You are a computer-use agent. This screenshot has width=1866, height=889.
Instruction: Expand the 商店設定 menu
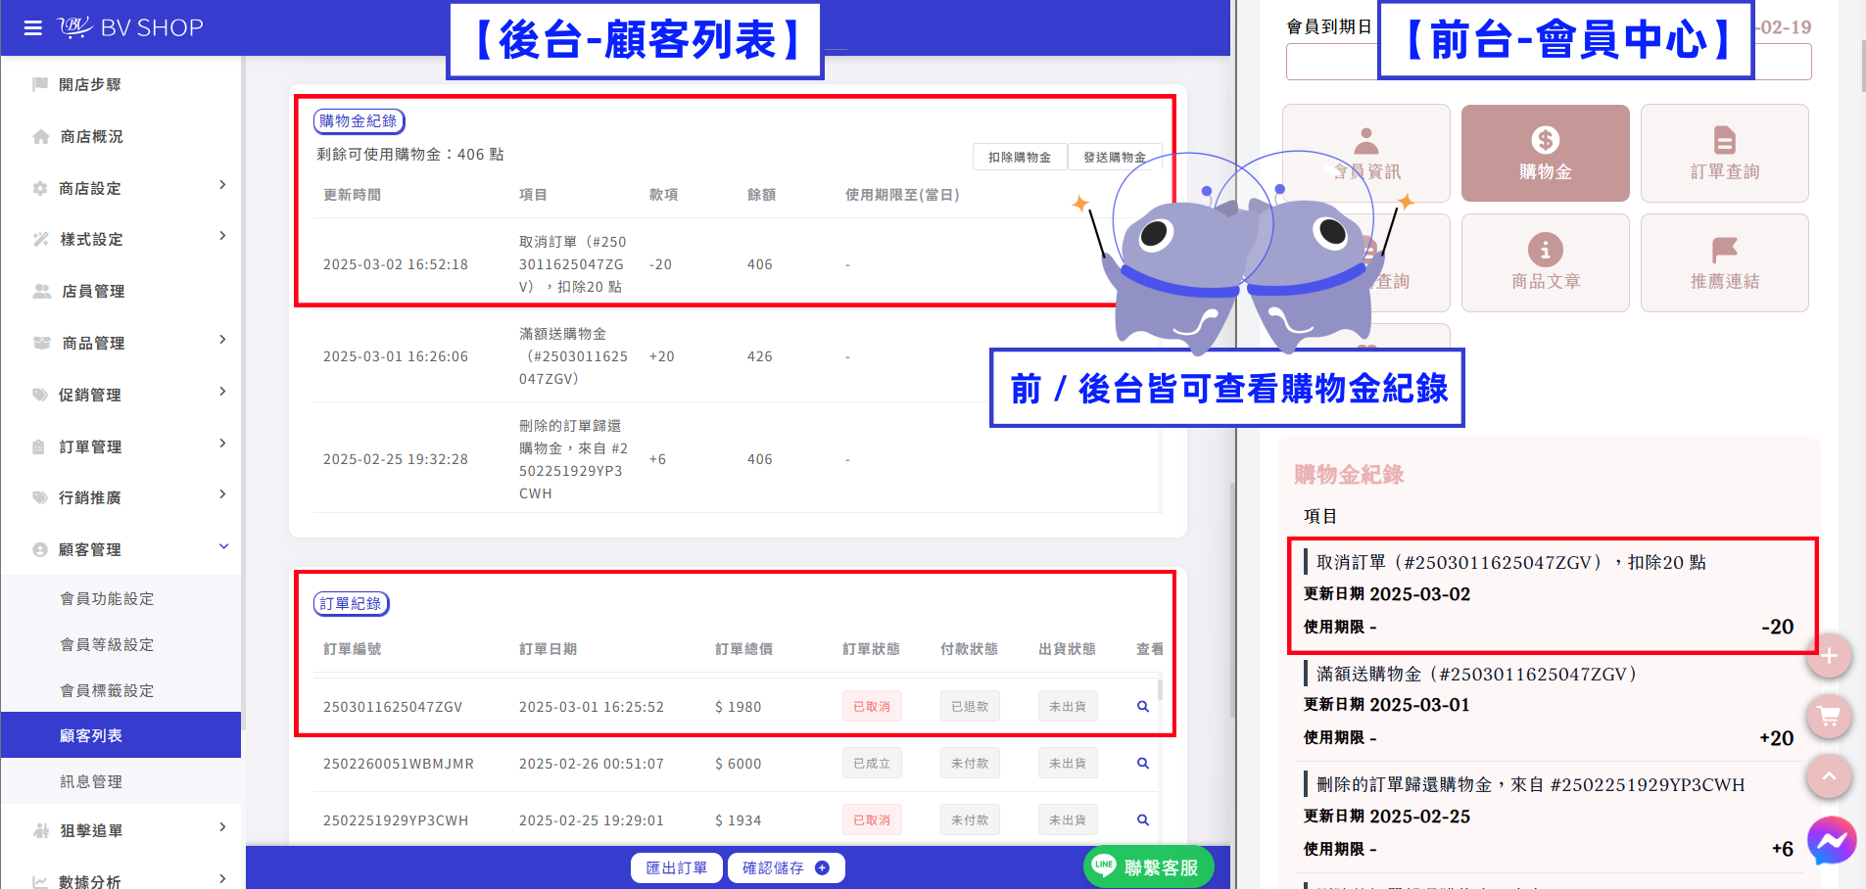coord(120,188)
